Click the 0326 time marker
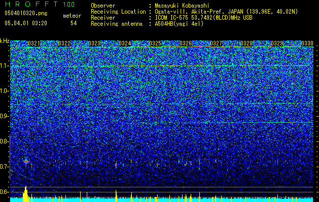The width and height of the screenshot is (319, 202). pos(186,43)
